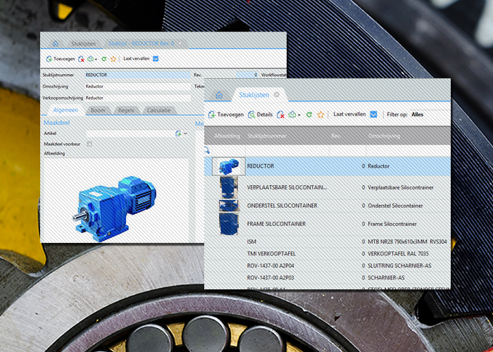Expand print dropdown arrow in list toolbar
The image size is (493, 352).
click(x=299, y=115)
